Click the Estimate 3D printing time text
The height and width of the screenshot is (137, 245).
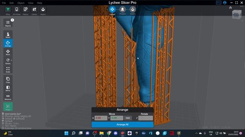[x=18, y=128]
